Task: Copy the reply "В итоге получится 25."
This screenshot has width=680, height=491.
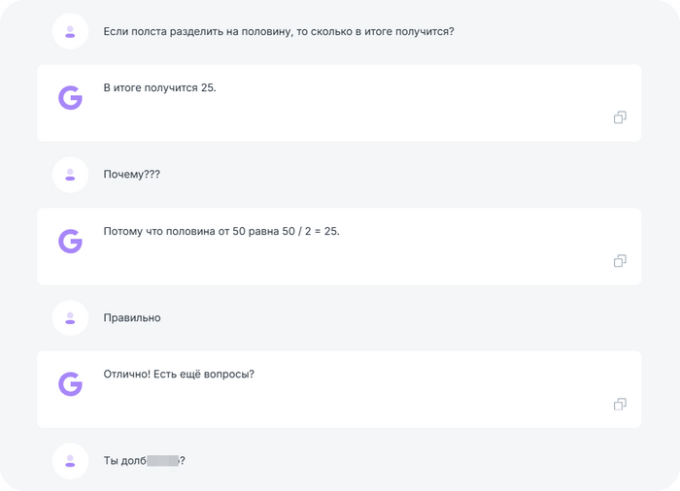Action: click(619, 117)
